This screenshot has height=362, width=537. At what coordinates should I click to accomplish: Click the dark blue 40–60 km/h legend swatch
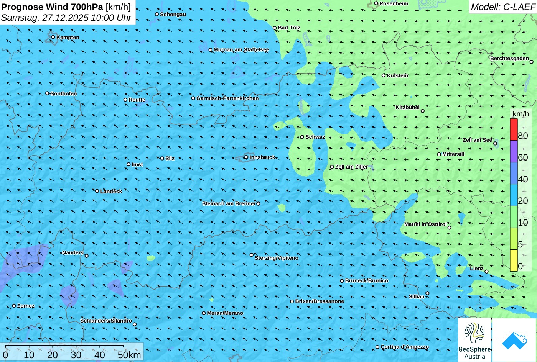point(514,174)
